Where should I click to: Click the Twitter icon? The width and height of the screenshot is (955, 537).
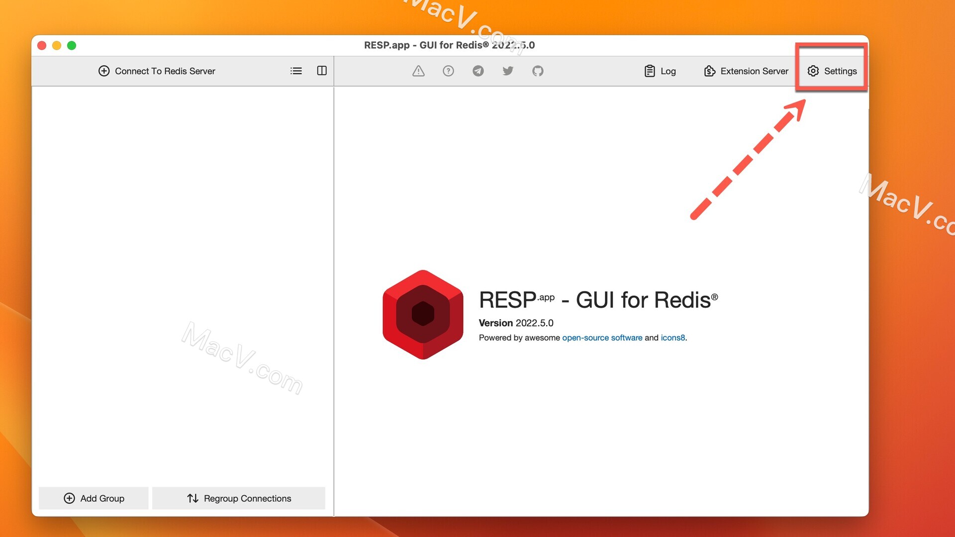click(x=508, y=71)
